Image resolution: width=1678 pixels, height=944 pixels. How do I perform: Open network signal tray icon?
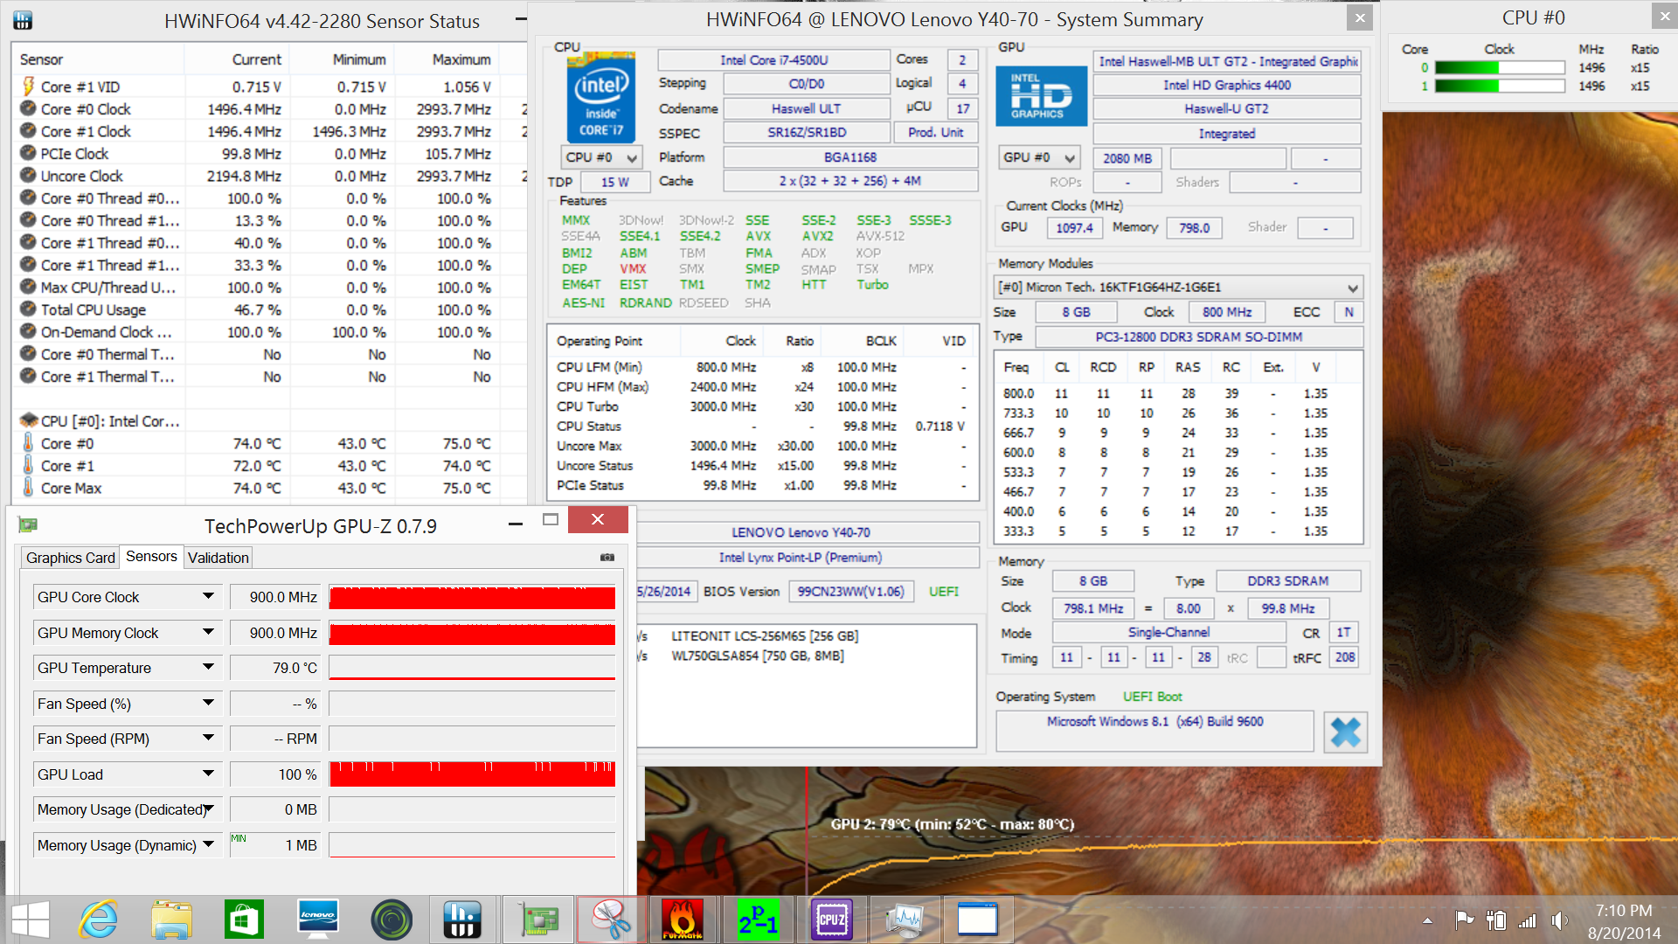point(1527,920)
